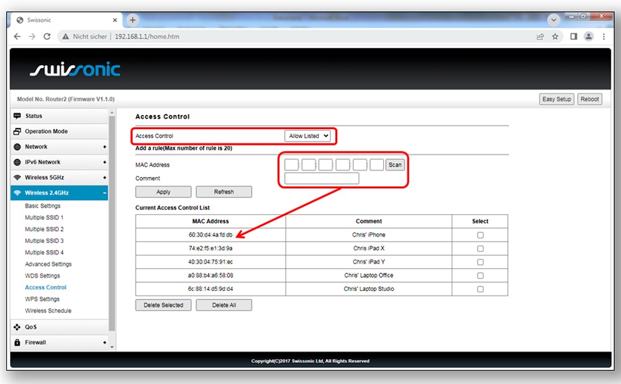Click the sidebar scrollbar down arrow
Screen dimensions: 621x384
pyautogui.click(x=112, y=347)
